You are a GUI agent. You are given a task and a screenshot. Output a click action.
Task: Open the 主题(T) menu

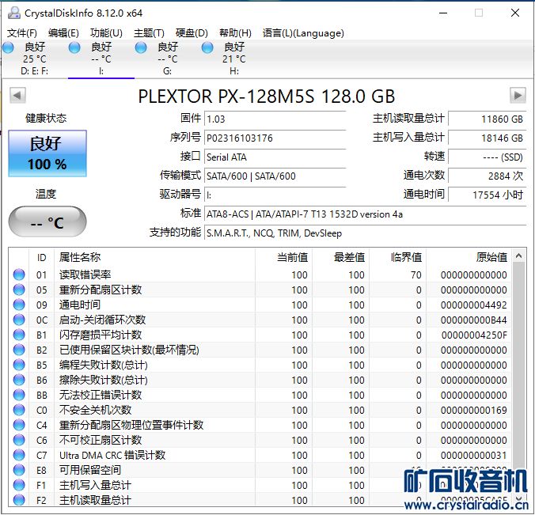coord(149,33)
